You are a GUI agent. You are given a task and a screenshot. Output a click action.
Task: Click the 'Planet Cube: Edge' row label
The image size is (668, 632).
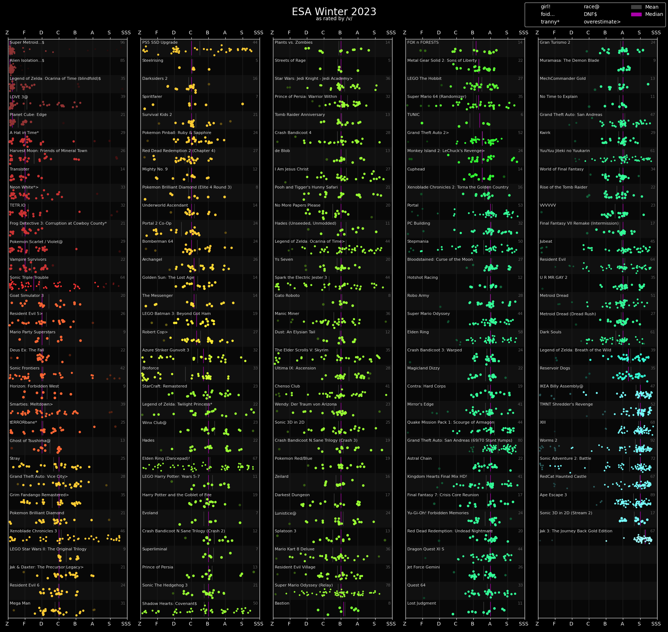(28, 115)
